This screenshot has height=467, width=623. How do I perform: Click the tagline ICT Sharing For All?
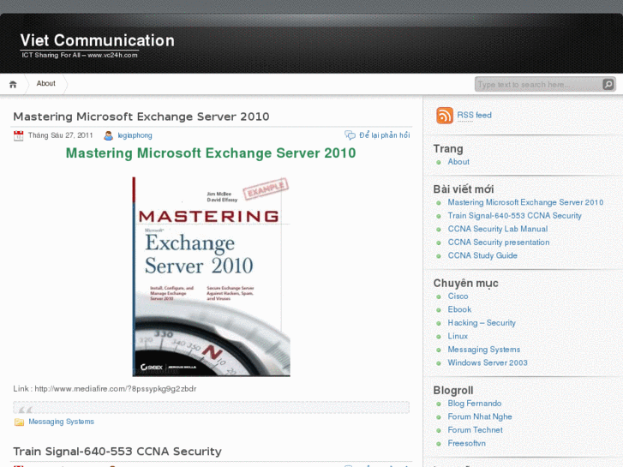pyautogui.click(x=80, y=55)
